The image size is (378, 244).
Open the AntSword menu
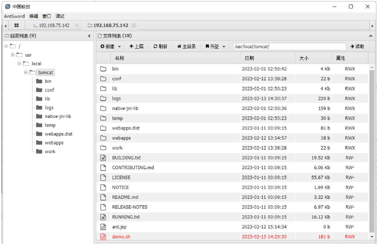click(x=15, y=16)
